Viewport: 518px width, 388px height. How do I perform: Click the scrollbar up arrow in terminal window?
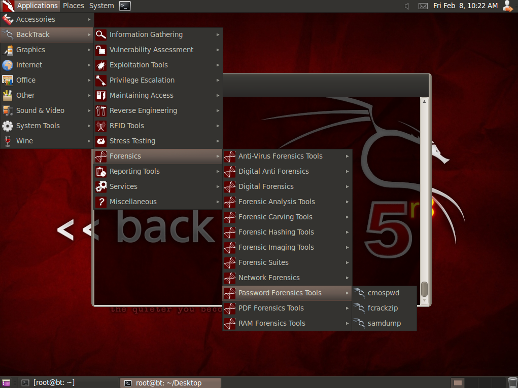point(424,101)
